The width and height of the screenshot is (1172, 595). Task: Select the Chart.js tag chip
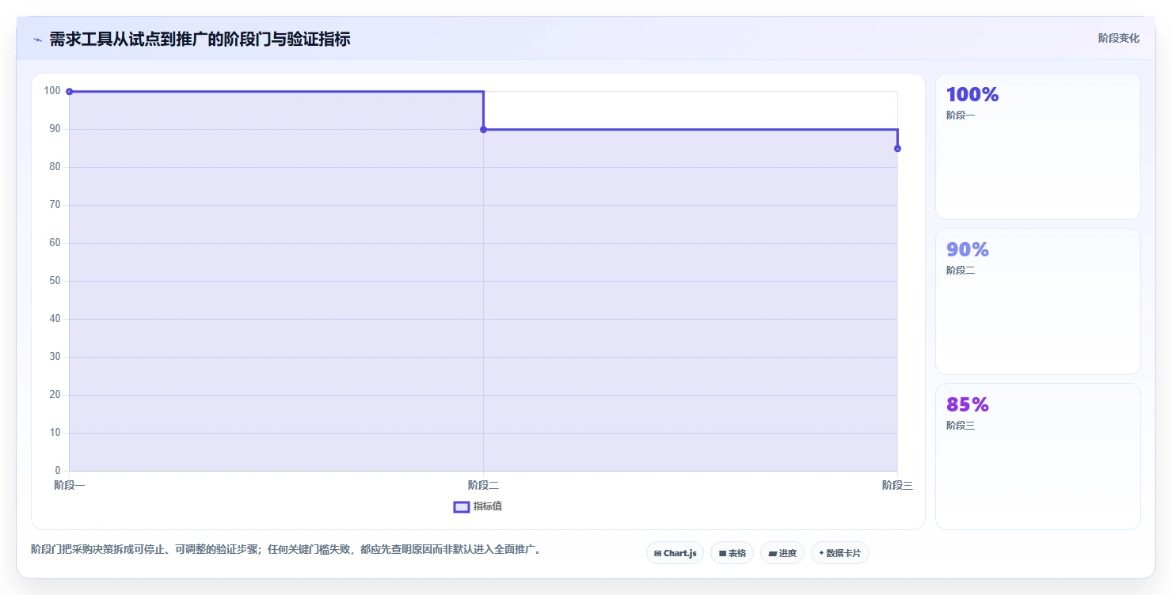675,553
